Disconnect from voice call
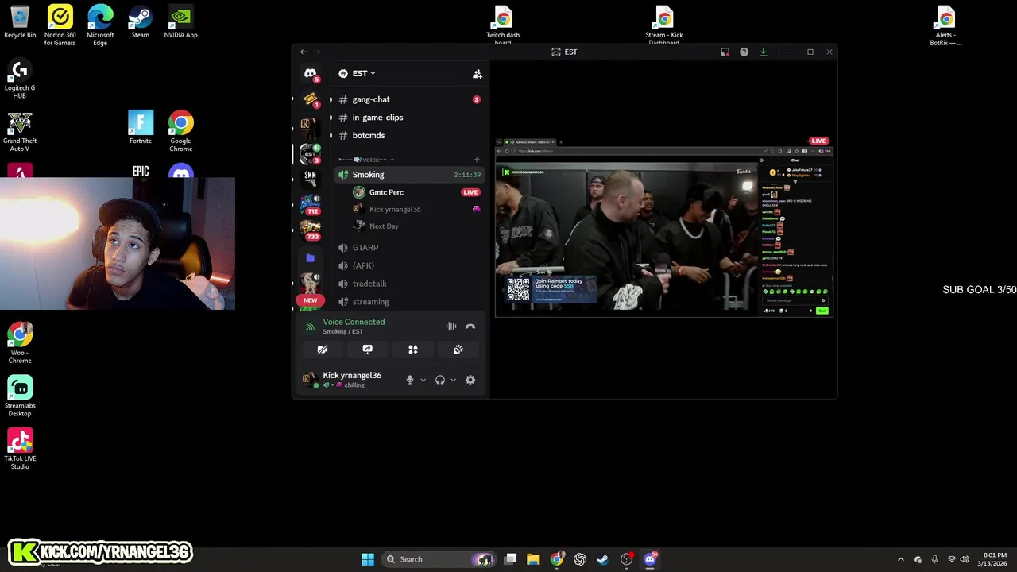The width and height of the screenshot is (1017, 572). pyautogui.click(x=470, y=327)
